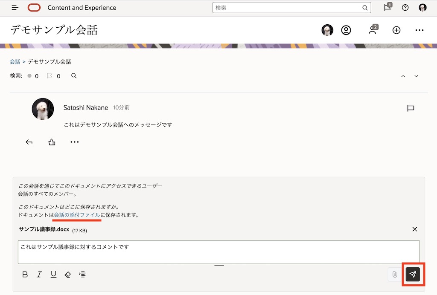The height and width of the screenshot is (295, 437).
Task: Like the message with the thumbs-up icon
Action: click(x=52, y=142)
